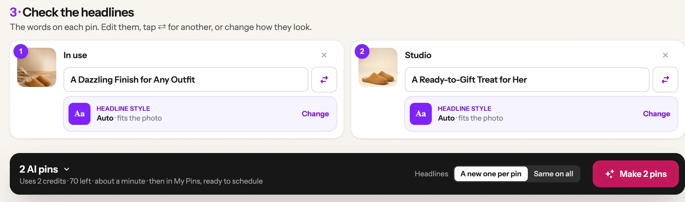
Task: Select 'A new one per pin' headlines option
Action: tap(491, 174)
